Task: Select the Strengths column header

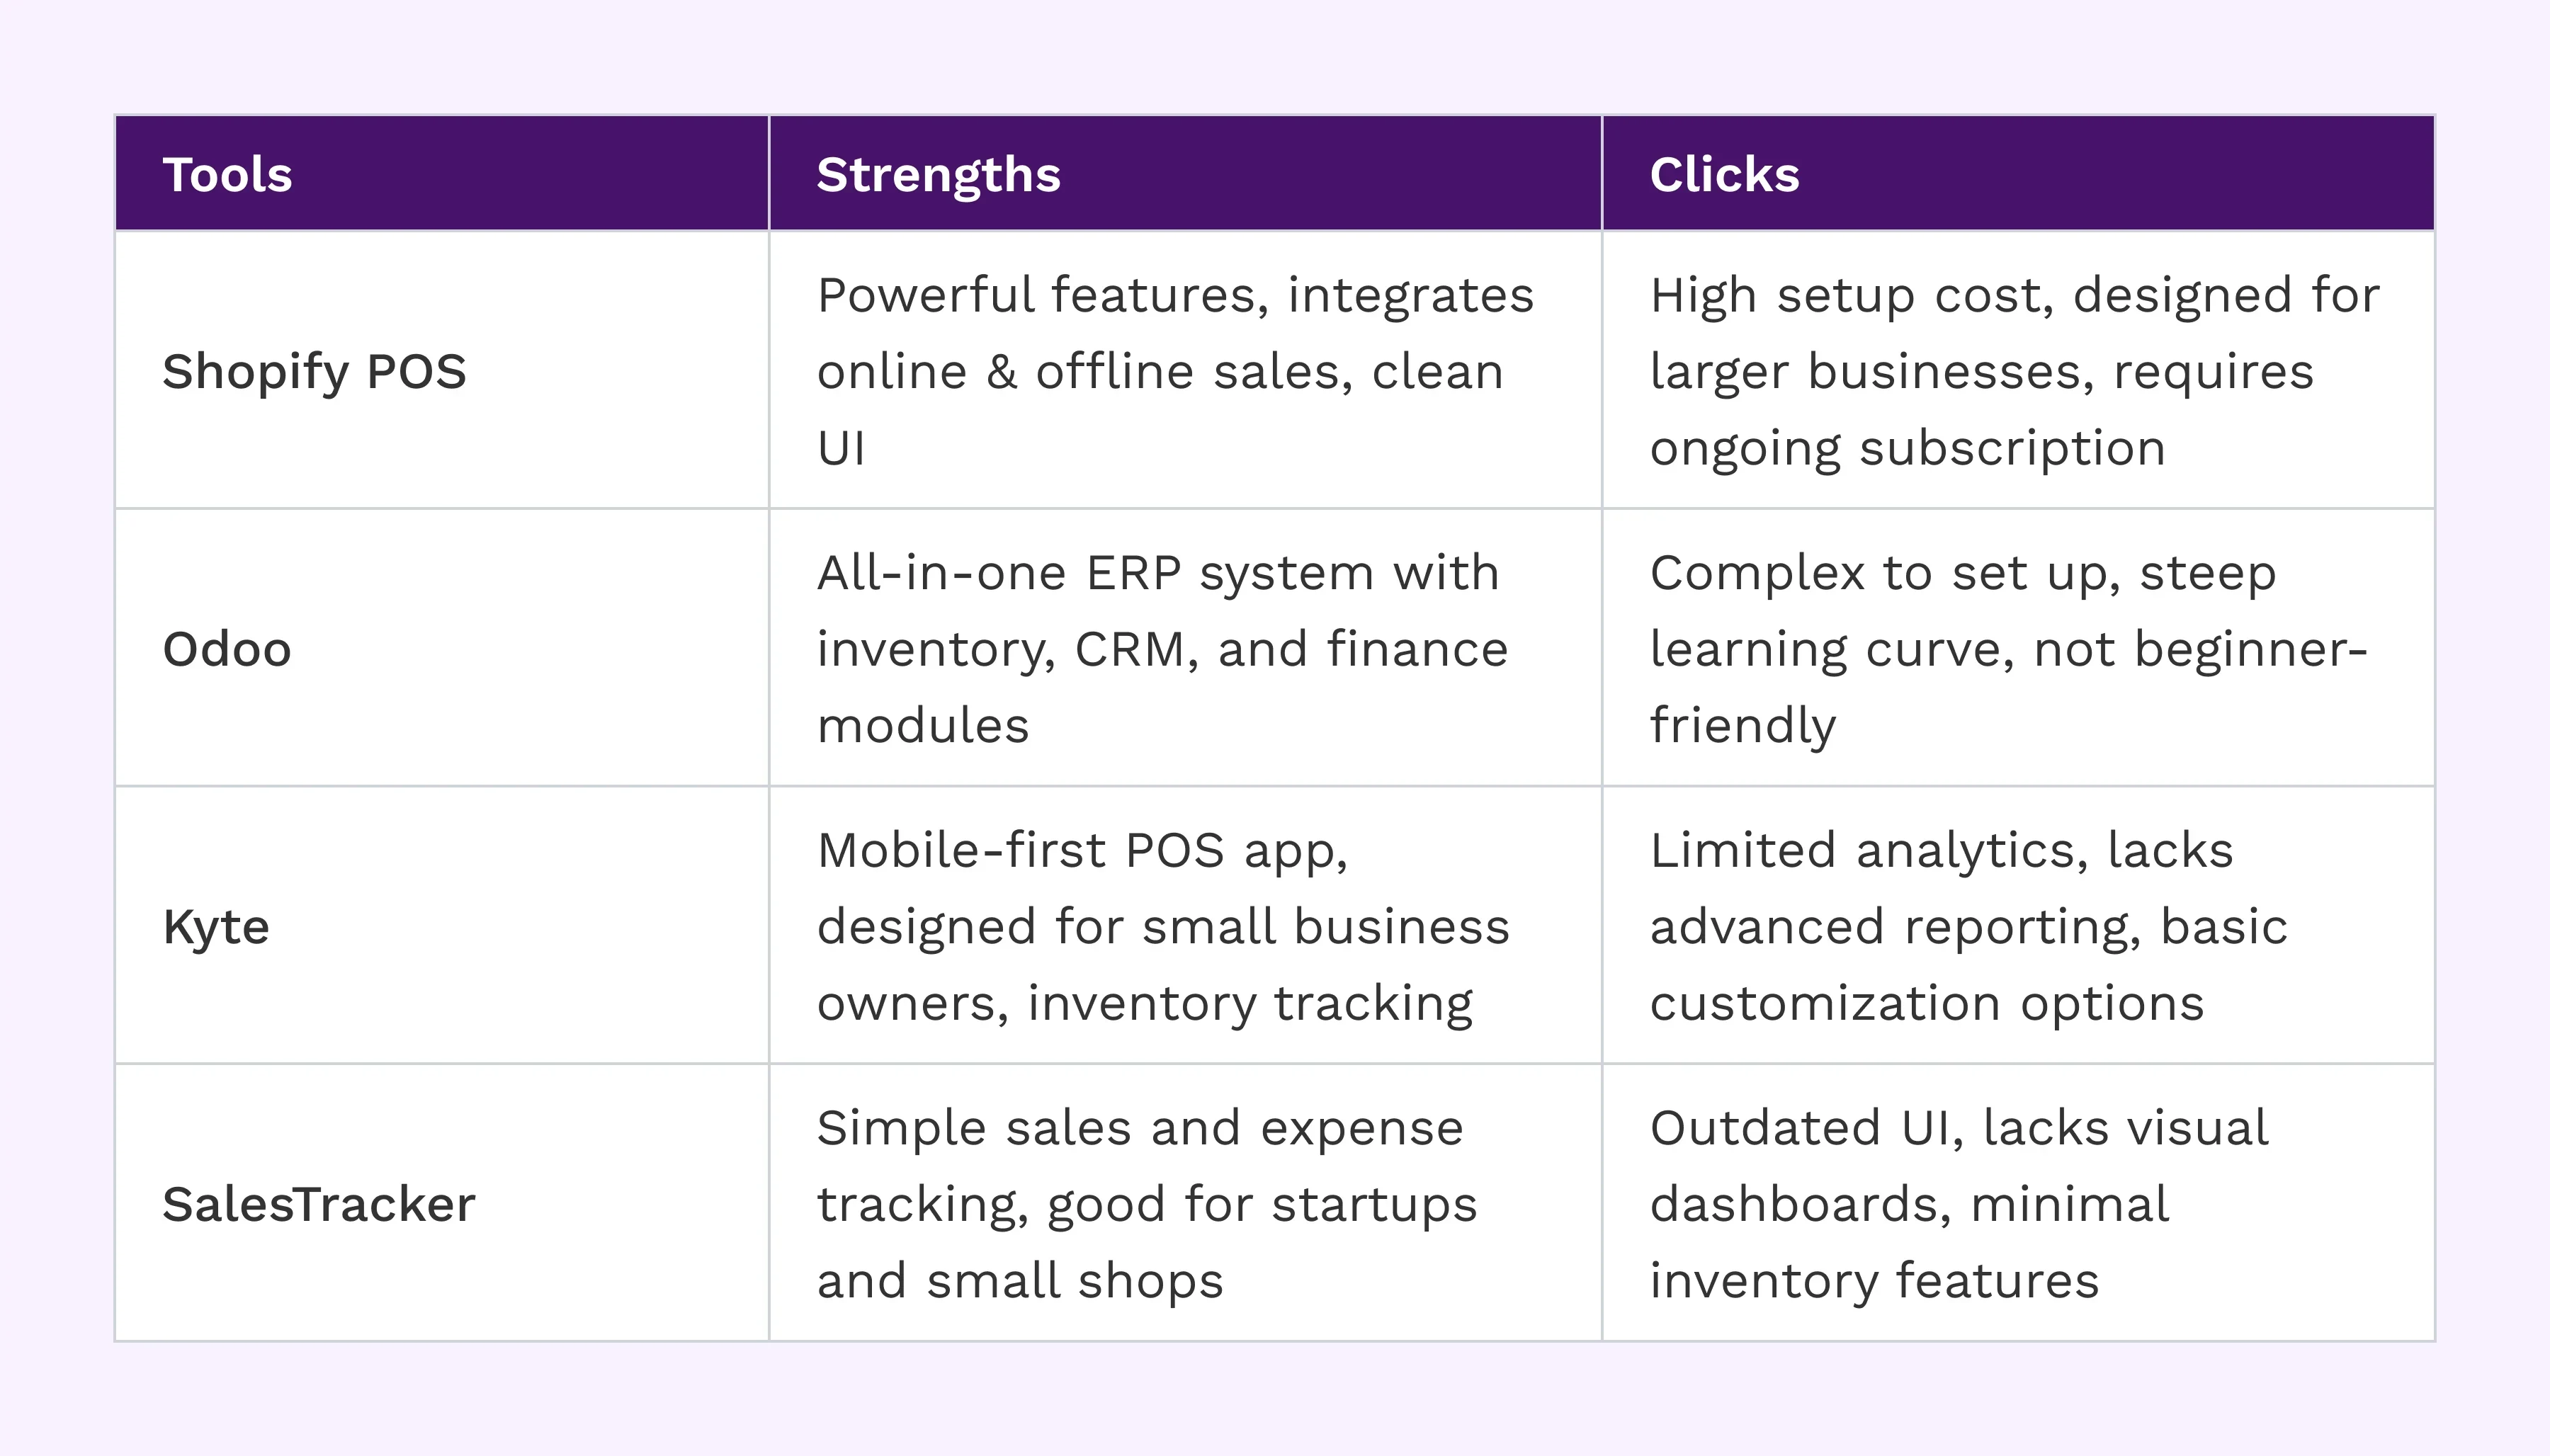Action: tap(938, 175)
